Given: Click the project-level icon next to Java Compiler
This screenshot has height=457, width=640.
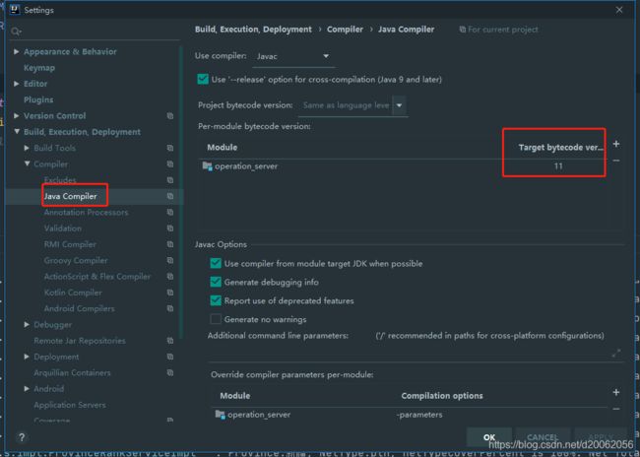Looking at the screenshot, I should [x=170, y=196].
